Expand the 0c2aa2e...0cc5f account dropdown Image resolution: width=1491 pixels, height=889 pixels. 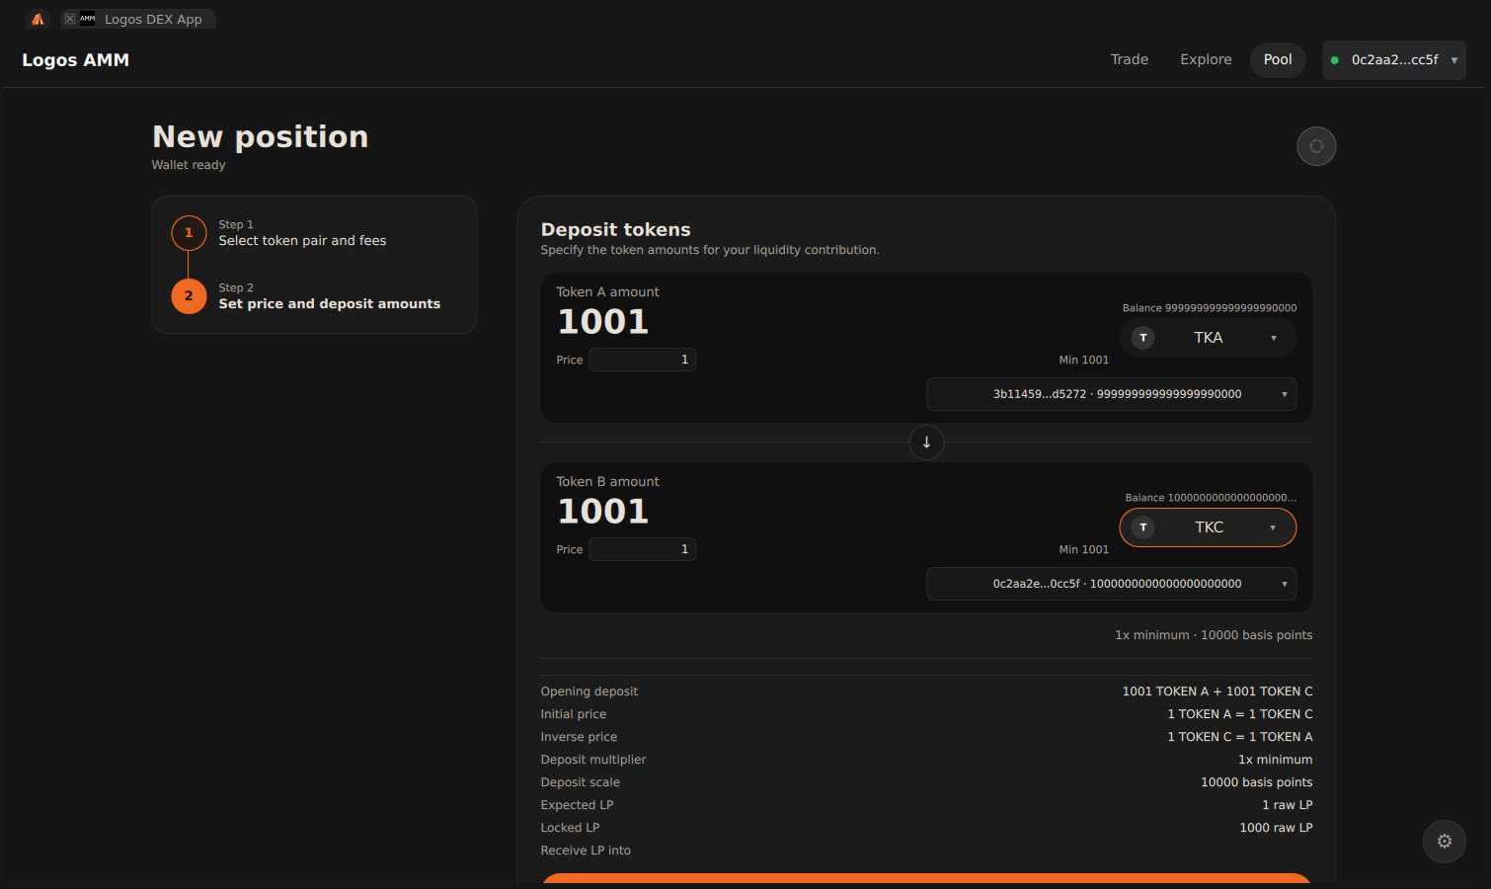1111,584
